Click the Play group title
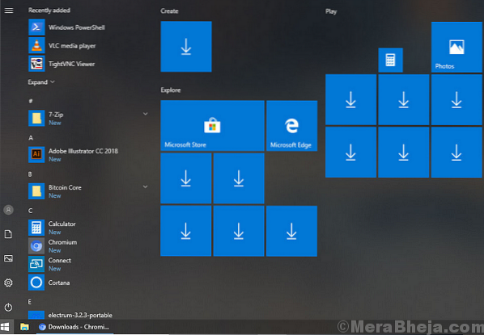Screen dimensions: 484x335 click(x=331, y=11)
